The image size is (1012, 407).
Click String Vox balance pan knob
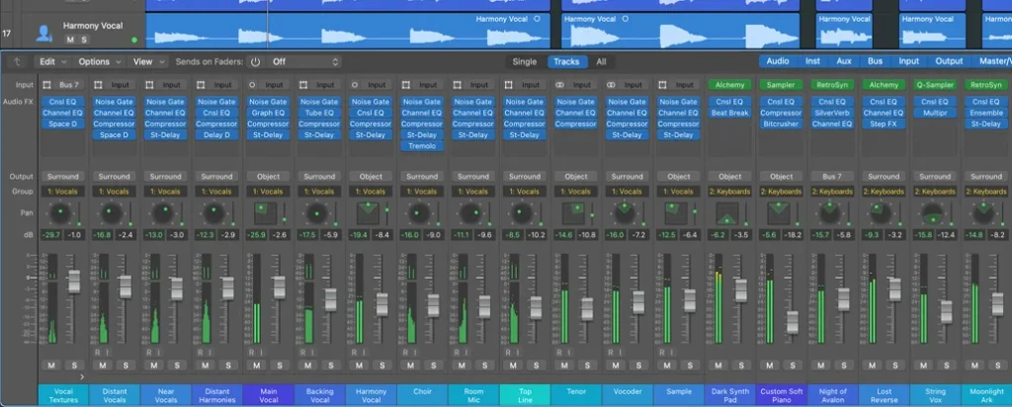point(932,212)
